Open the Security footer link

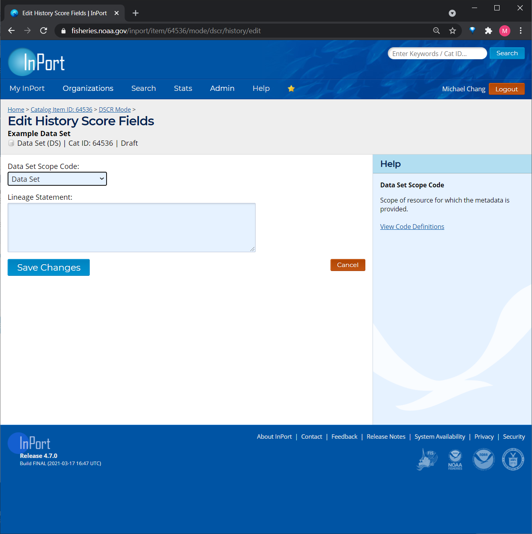[514, 437]
